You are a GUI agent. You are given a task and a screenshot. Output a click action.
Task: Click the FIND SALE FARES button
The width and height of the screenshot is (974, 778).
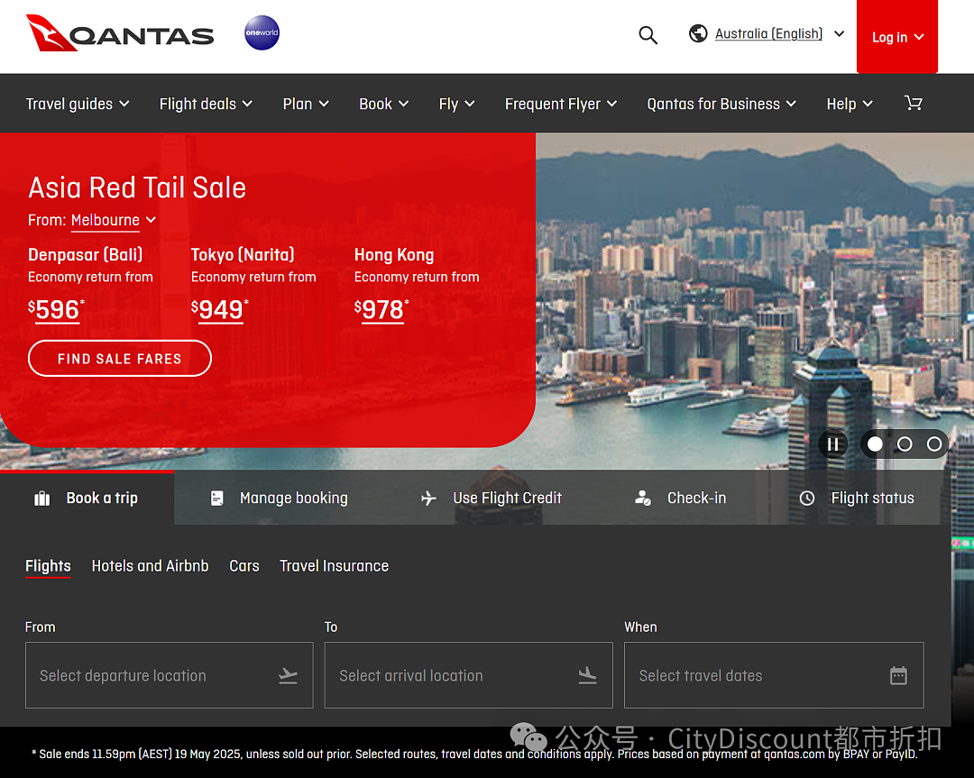(120, 358)
